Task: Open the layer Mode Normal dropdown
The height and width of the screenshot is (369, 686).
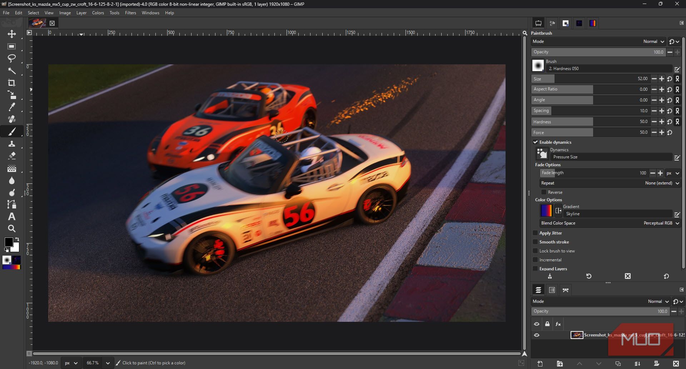Action: (x=601, y=301)
